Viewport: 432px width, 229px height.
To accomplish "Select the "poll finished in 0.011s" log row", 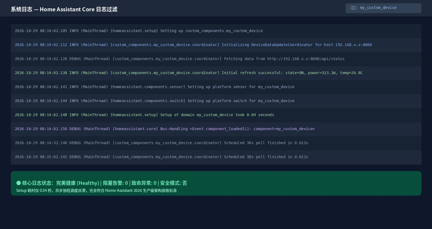I will pyautogui.click(x=216, y=157).
